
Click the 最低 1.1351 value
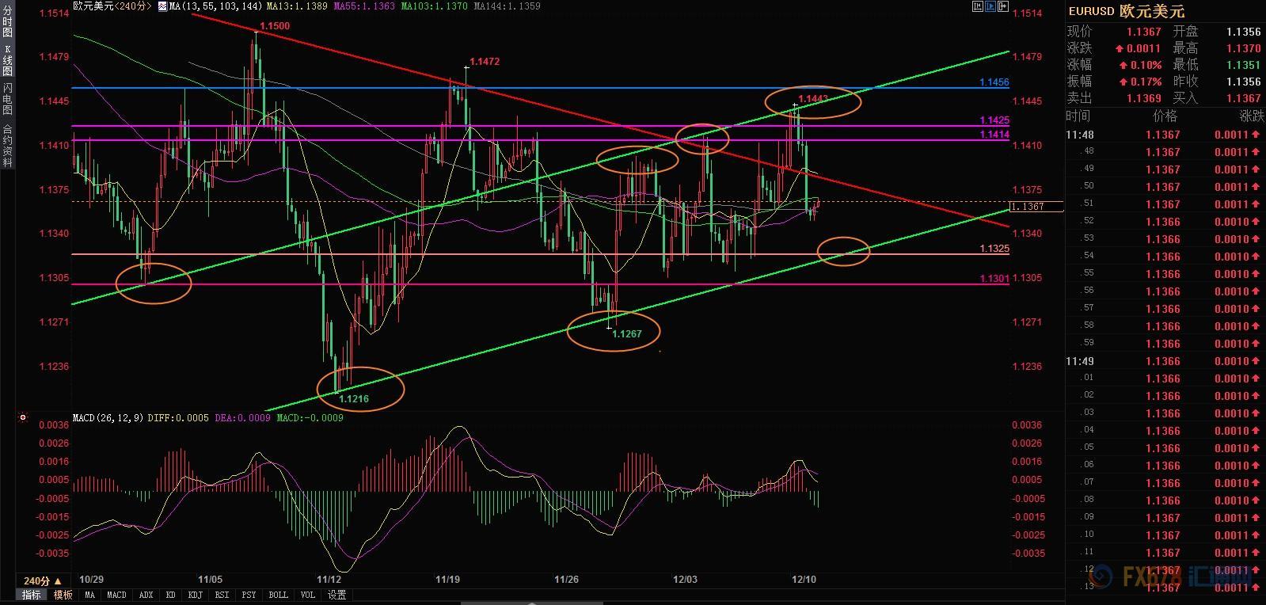point(1243,65)
